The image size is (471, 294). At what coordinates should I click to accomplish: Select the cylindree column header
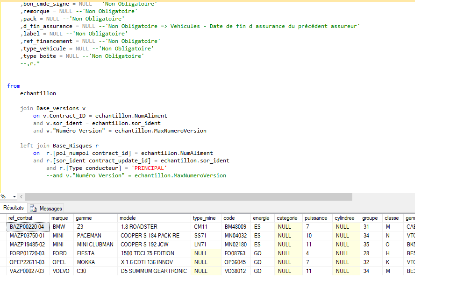click(x=346, y=218)
